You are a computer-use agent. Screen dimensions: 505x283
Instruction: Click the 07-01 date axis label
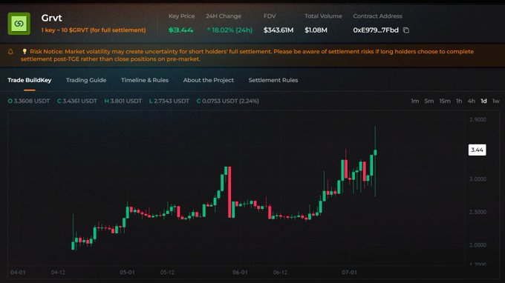click(x=349, y=273)
